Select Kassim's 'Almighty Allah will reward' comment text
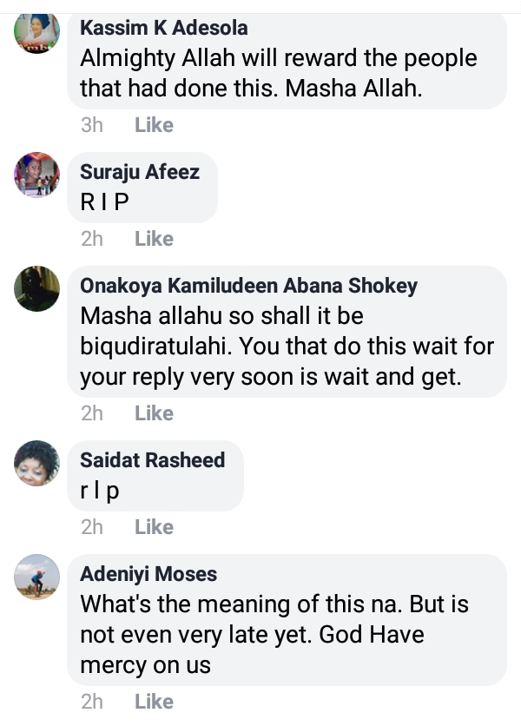This screenshot has width=521, height=726. click(278, 74)
